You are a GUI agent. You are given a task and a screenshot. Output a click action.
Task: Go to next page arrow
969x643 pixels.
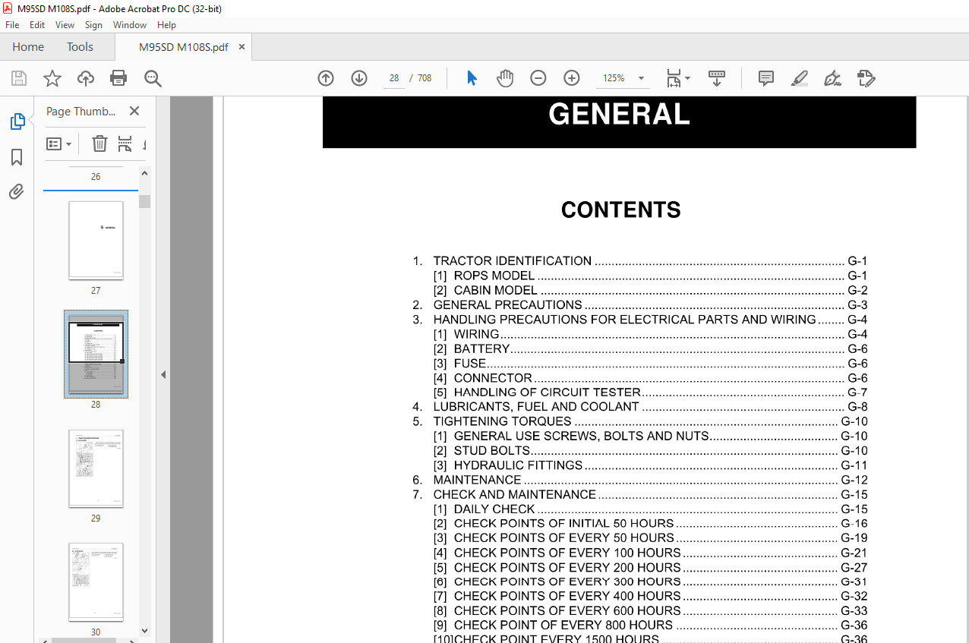point(359,78)
